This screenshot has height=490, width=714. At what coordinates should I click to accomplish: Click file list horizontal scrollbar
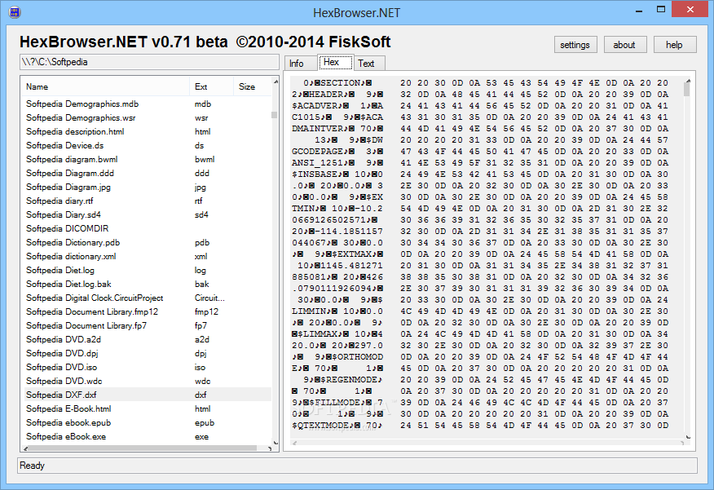click(x=143, y=448)
